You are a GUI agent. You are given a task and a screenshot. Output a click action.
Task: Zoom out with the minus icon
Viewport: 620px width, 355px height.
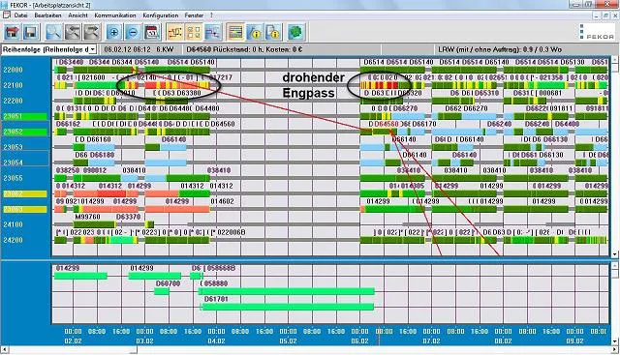point(134,32)
